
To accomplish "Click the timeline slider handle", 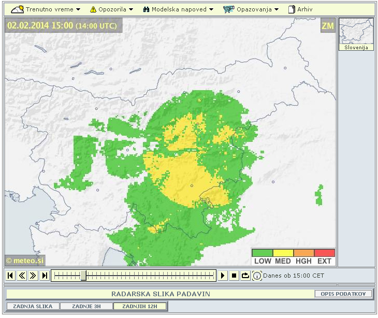I will [83, 276].
